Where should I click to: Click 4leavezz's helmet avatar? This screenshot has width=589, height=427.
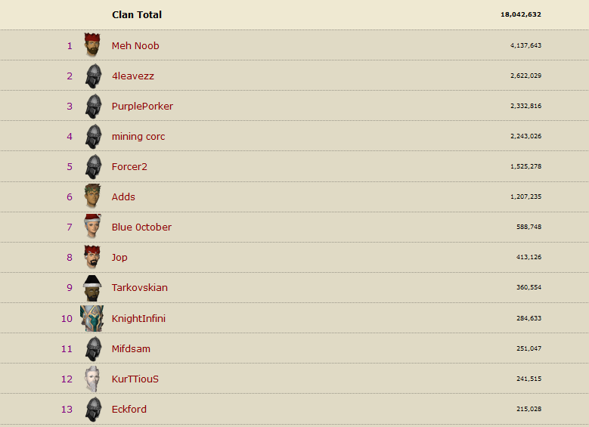point(93,76)
